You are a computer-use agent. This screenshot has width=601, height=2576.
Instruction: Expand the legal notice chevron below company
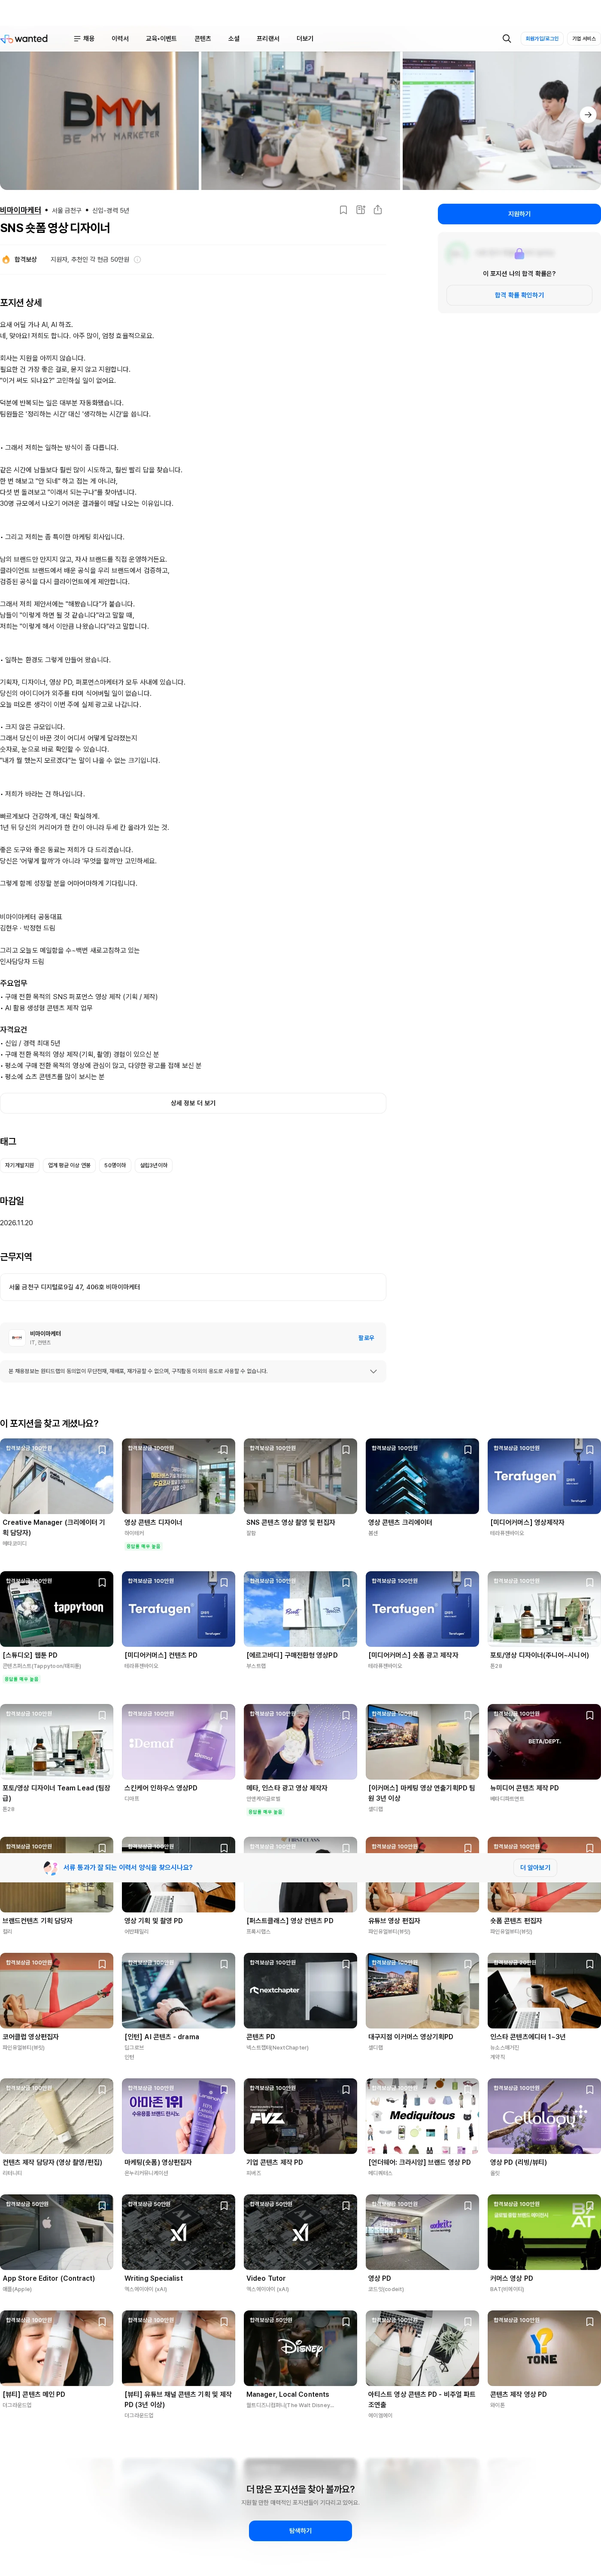pyautogui.click(x=373, y=1372)
